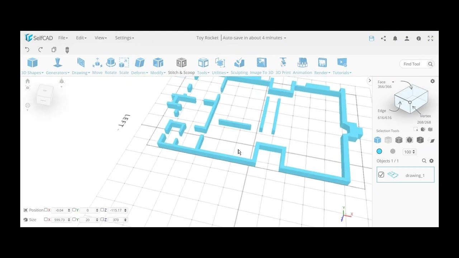
Task: Select the wireframe+solid cube display mode
Action: (x=410, y=140)
